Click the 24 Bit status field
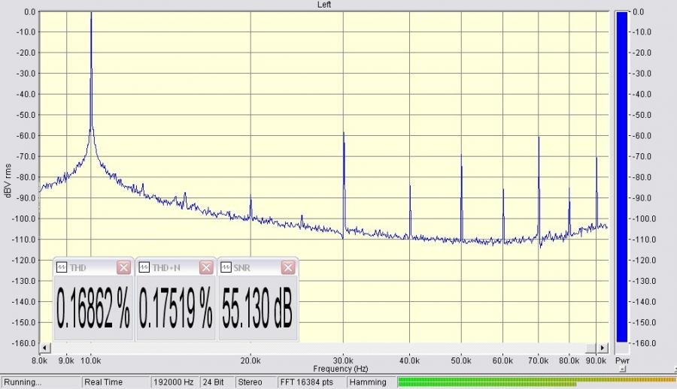Image resolution: width=677 pixels, height=389 pixels. pos(213,382)
